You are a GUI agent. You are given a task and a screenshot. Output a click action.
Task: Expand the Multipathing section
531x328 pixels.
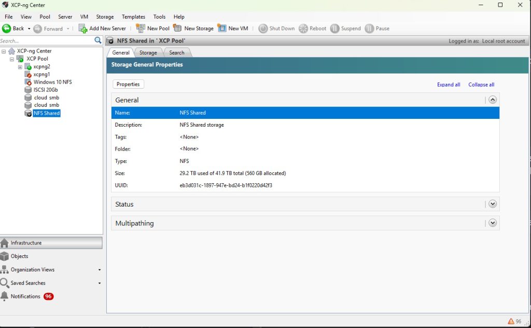pos(493,223)
